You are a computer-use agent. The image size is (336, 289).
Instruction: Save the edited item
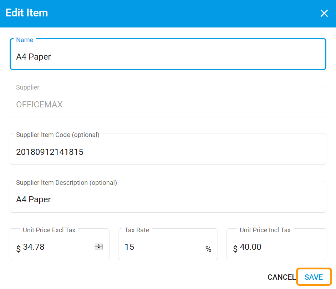point(314,277)
